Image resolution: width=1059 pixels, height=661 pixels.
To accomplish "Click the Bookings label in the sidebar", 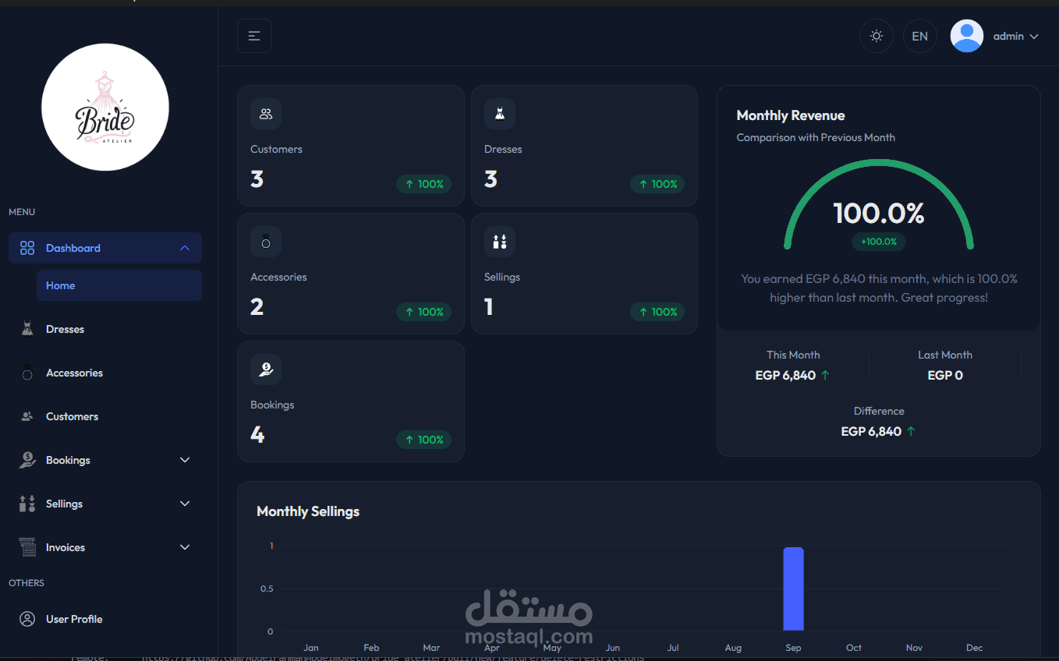I will tap(68, 460).
